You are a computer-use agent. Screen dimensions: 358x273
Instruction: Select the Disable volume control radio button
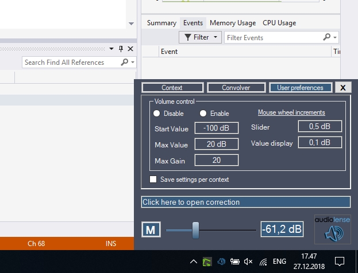(x=157, y=114)
